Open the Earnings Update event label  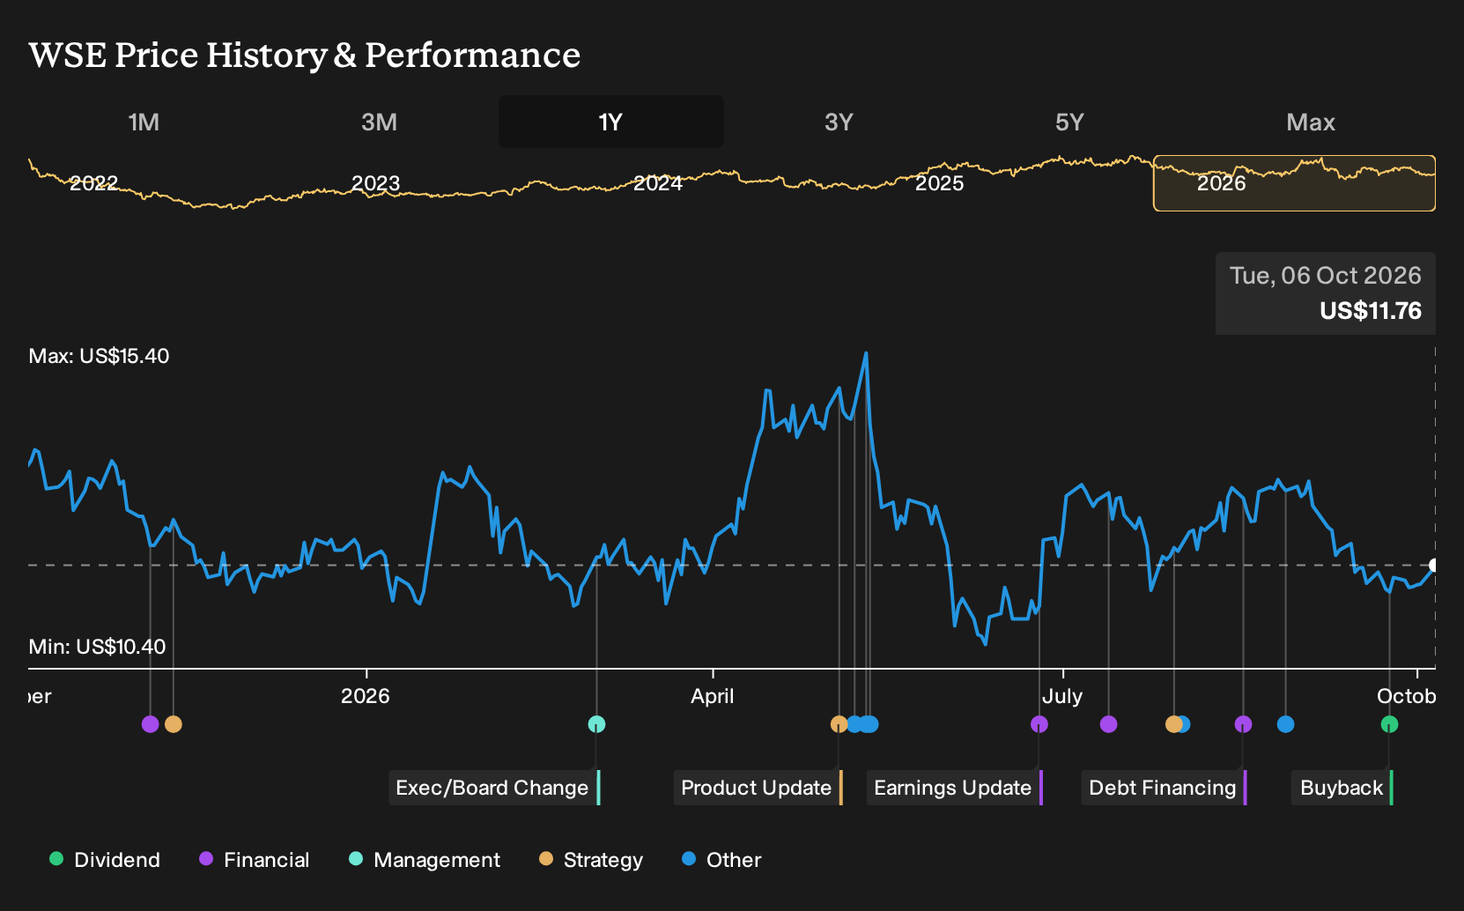click(x=955, y=788)
